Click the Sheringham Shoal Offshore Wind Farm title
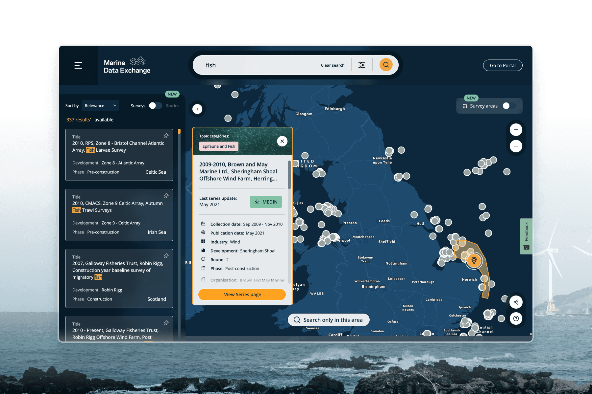Viewport: 592px width, 394px height. pyautogui.click(x=238, y=171)
